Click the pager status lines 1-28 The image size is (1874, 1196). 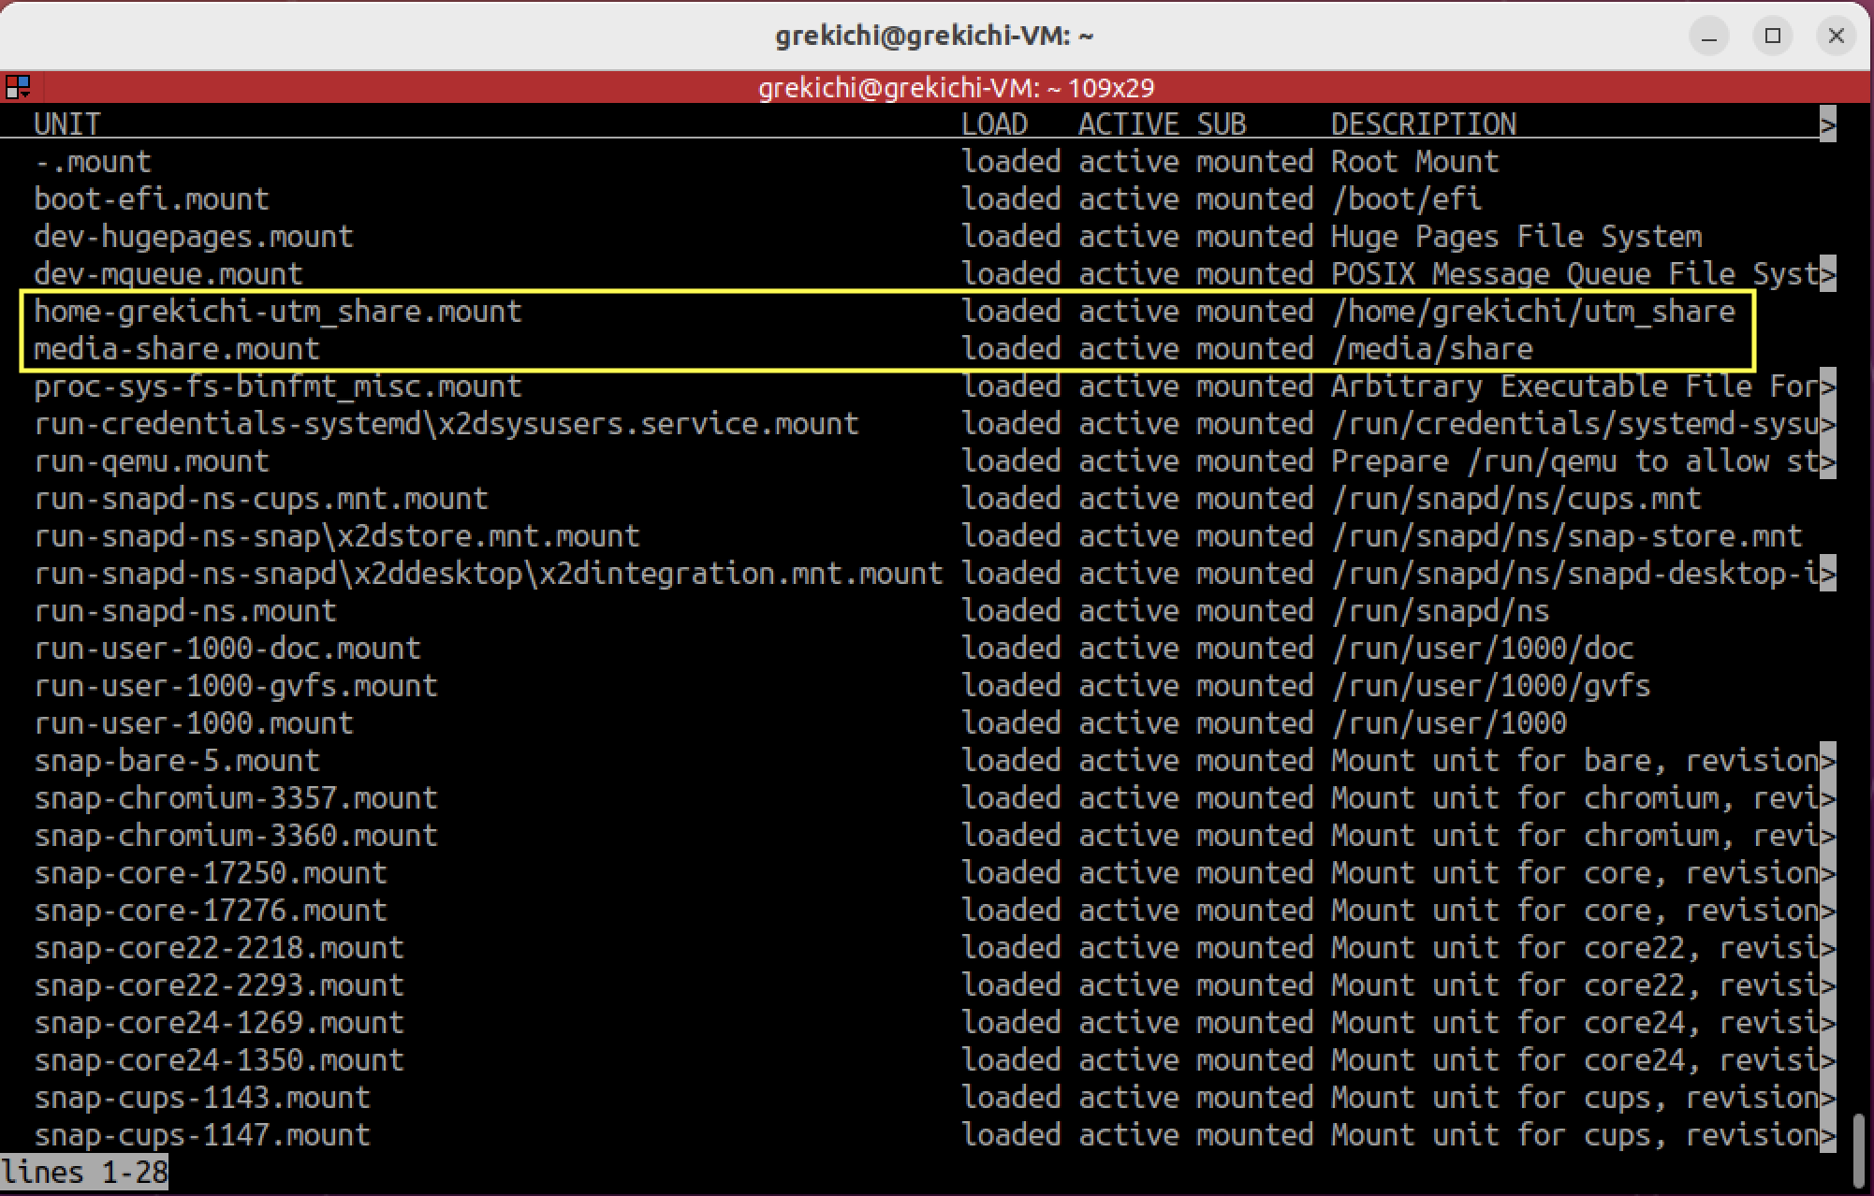tap(84, 1173)
